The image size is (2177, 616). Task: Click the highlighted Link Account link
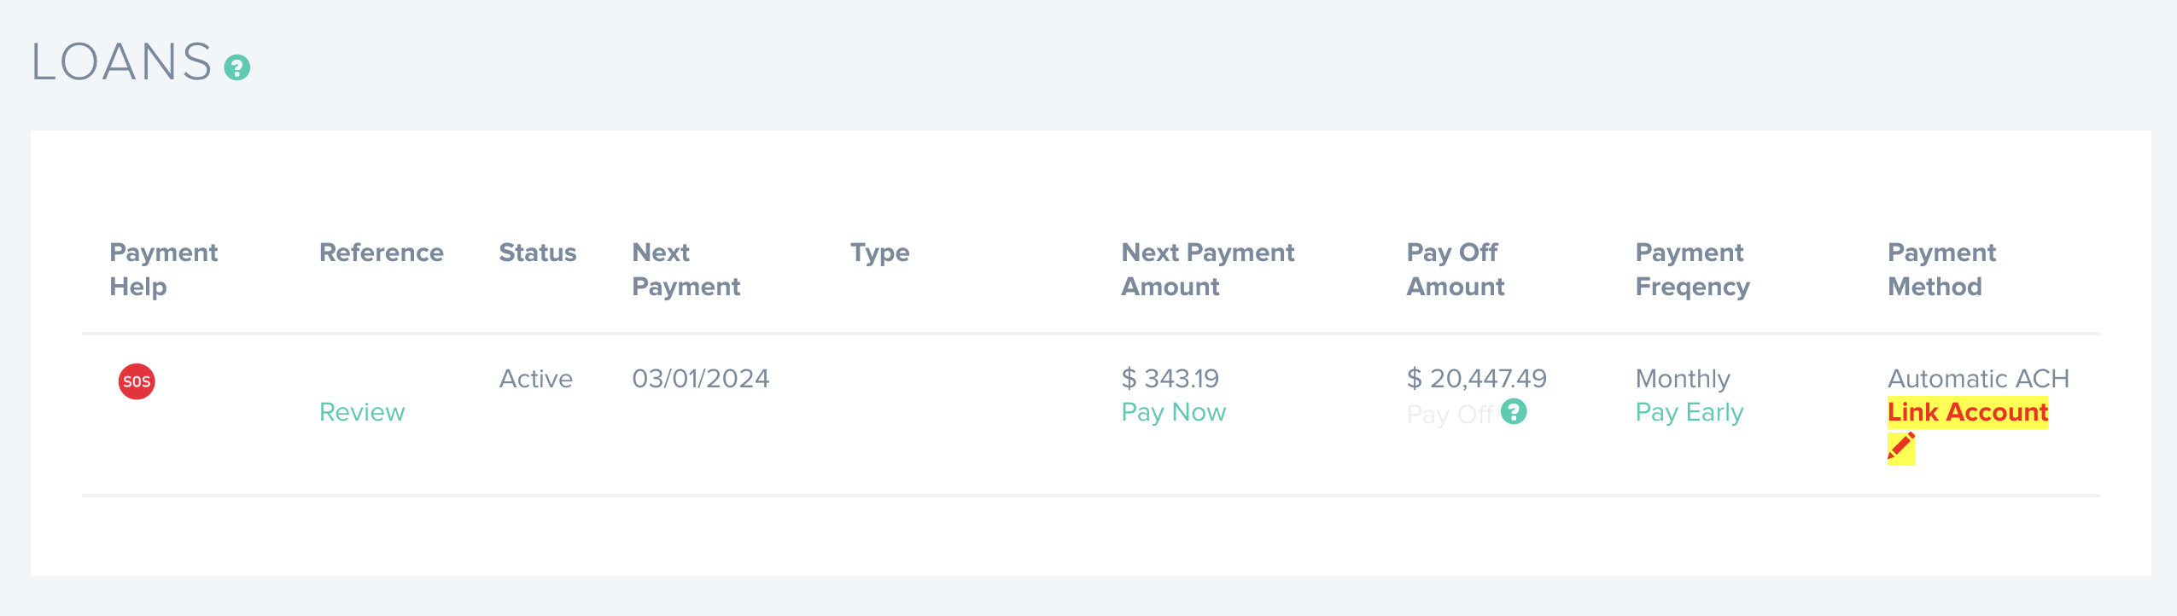coord(1967,412)
